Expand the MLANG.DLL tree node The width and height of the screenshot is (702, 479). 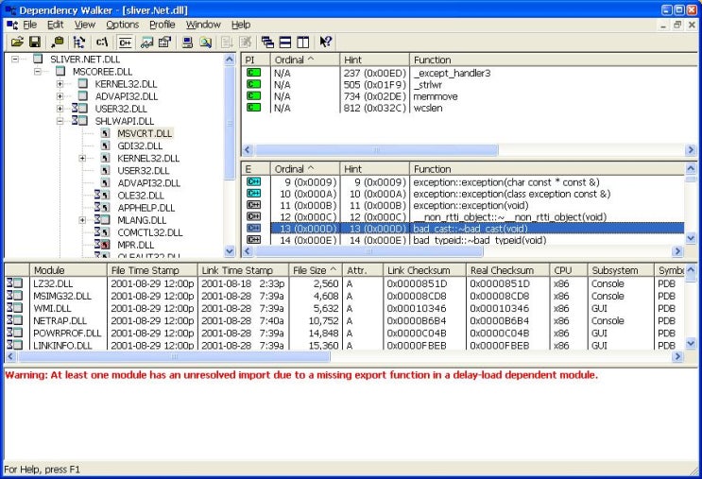click(83, 220)
